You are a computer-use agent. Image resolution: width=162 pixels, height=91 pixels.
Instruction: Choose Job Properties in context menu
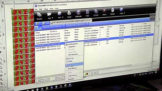point(73,44)
